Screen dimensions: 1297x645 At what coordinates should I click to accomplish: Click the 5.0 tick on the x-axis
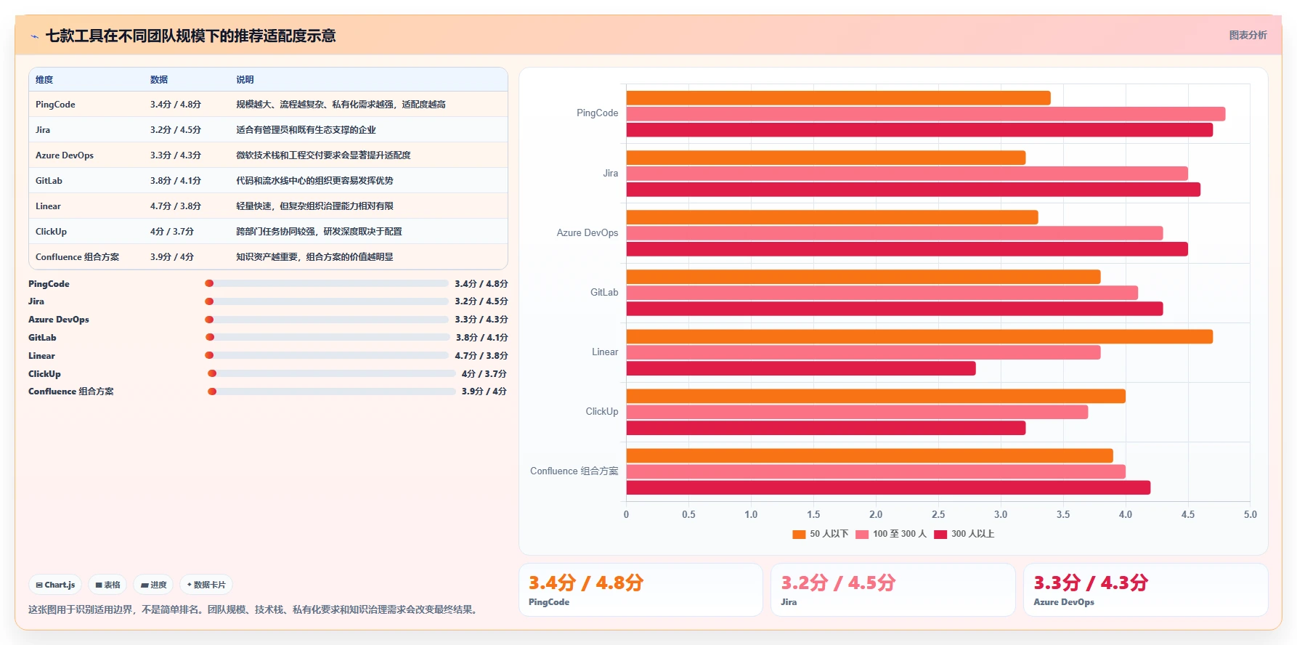pos(1250,514)
